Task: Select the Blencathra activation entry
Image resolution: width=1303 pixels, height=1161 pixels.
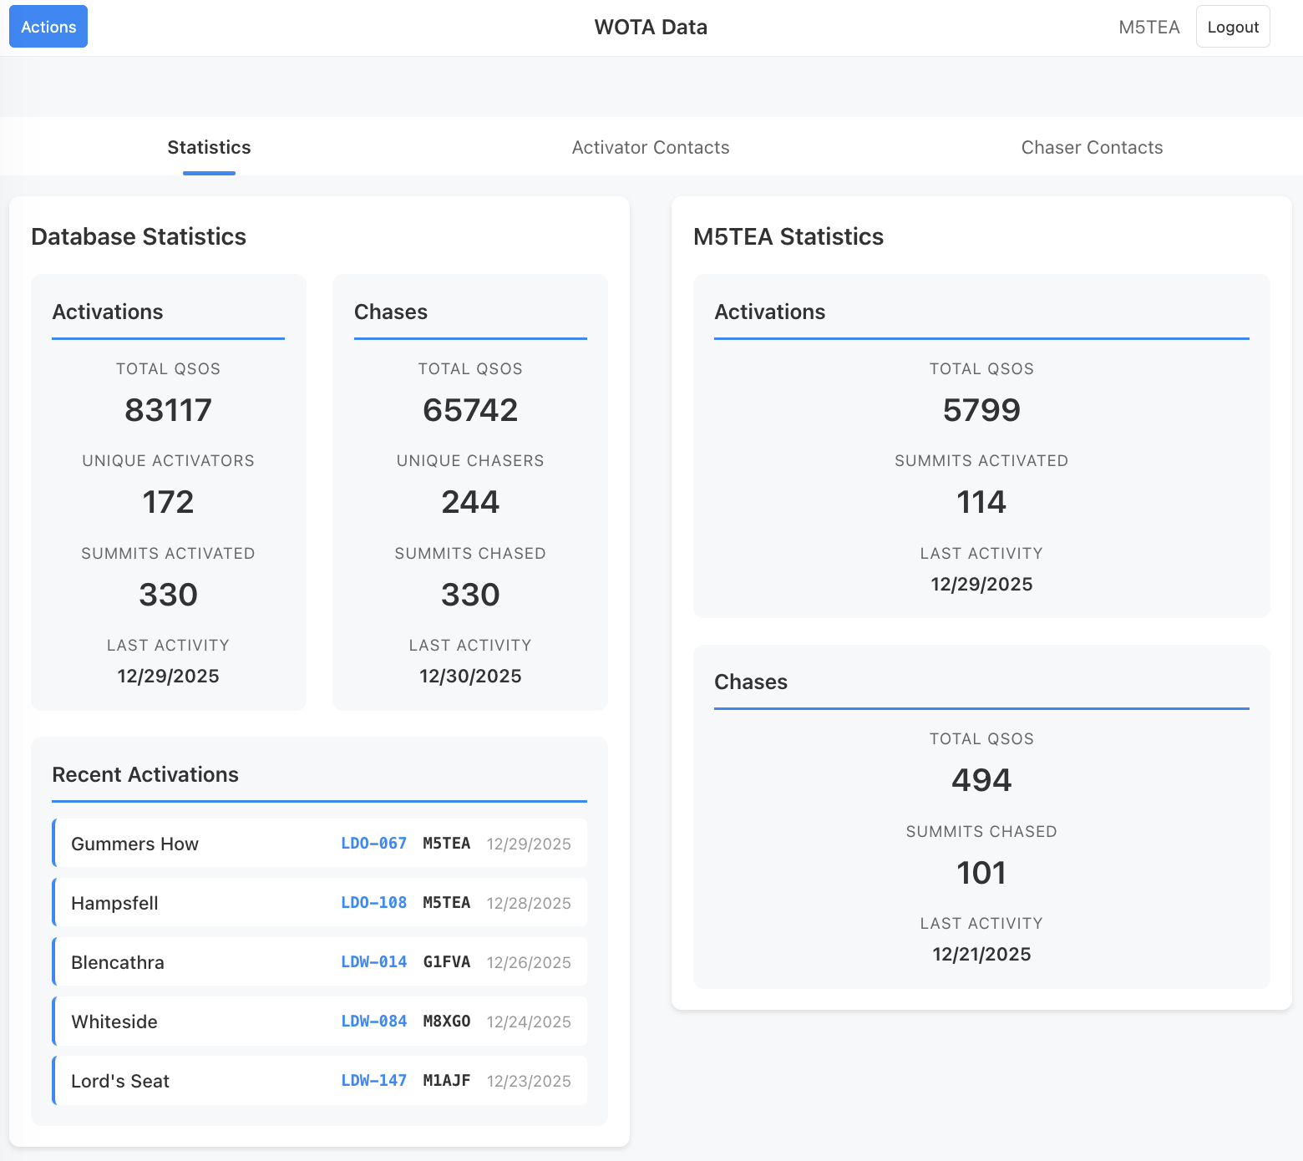Action: click(x=117, y=962)
